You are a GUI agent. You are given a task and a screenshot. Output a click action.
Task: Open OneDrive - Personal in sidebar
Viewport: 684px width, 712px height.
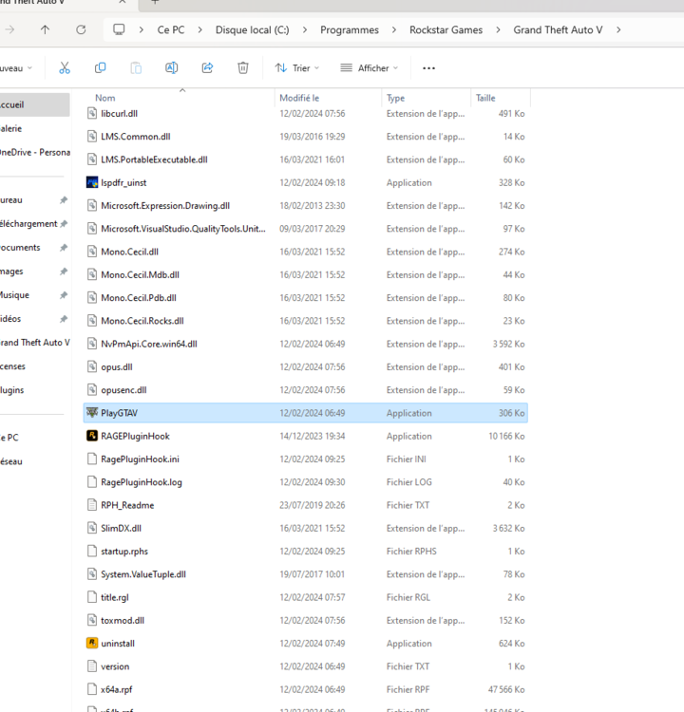coord(35,152)
